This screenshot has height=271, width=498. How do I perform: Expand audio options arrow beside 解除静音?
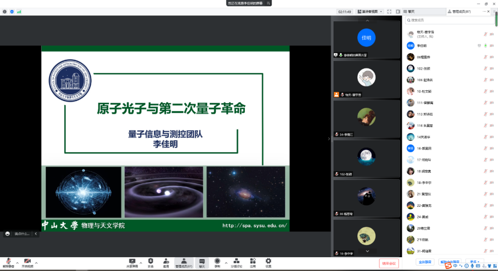17,263
